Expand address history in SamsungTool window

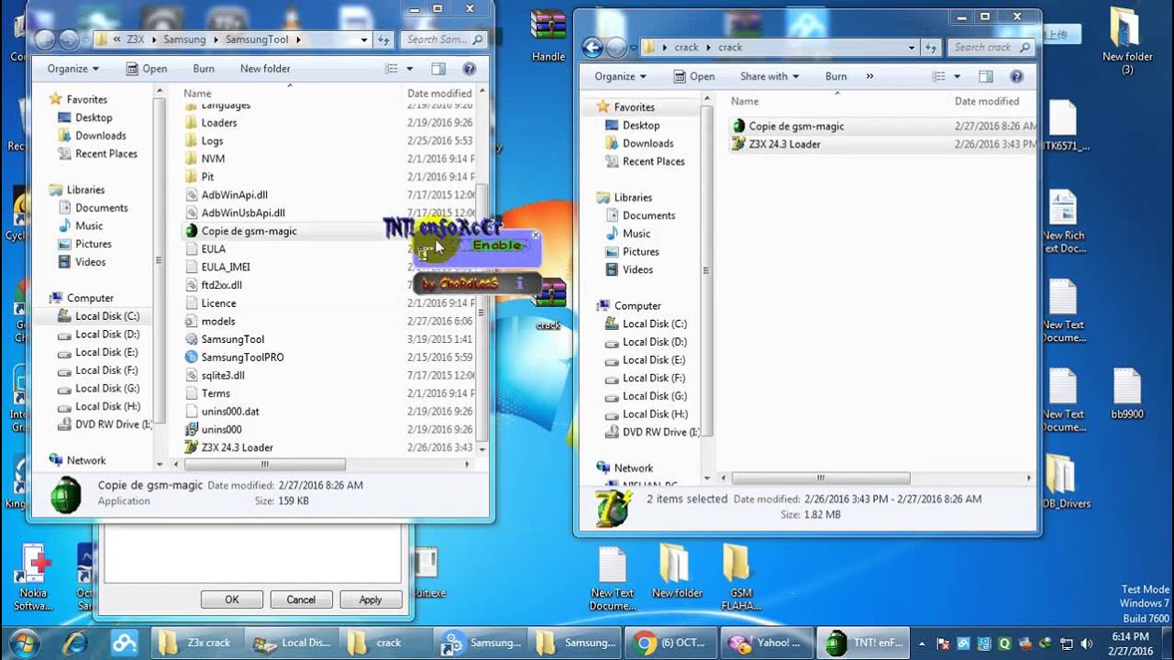click(x=364, y=39)
